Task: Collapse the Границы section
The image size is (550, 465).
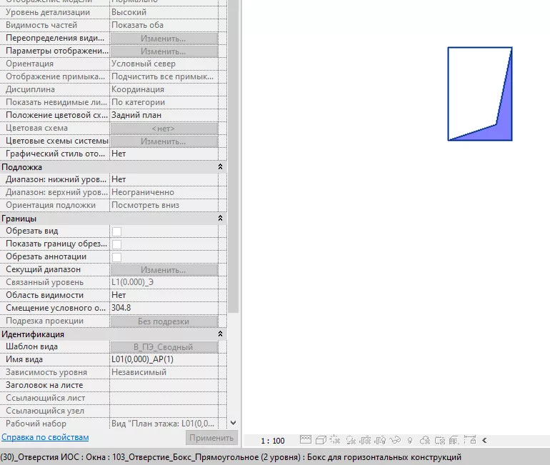Action: pos(220,219)
